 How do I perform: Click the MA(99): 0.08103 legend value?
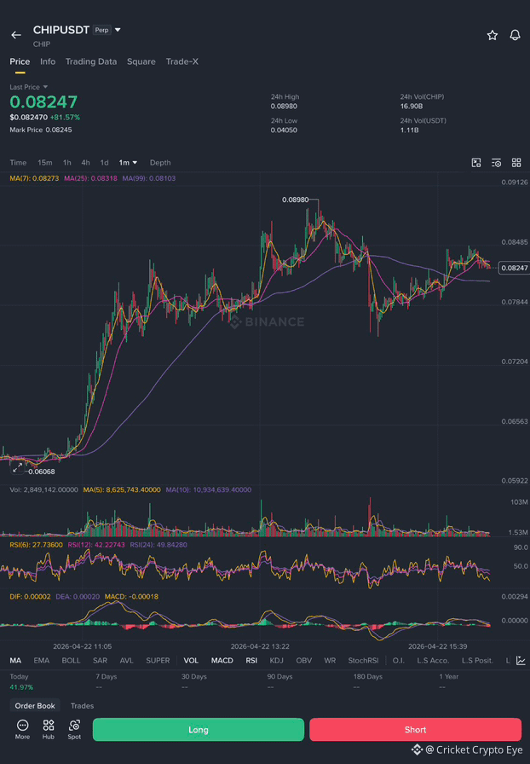148,178
